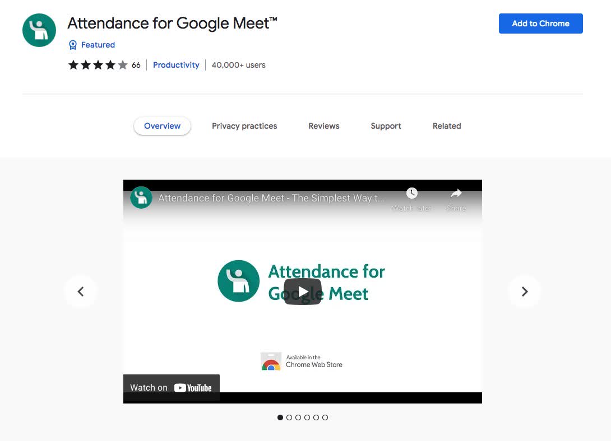Select the first carousel dot
Screen dimensions: 611x441
click(x=280, y=417)
